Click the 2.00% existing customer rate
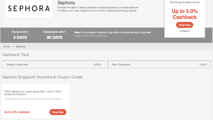The width and height of the screenshot is (213, 120). click(97, 64)
